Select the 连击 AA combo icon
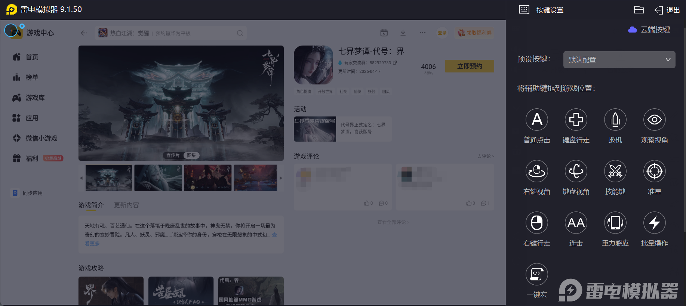686x306 pixels. [576, 223]
